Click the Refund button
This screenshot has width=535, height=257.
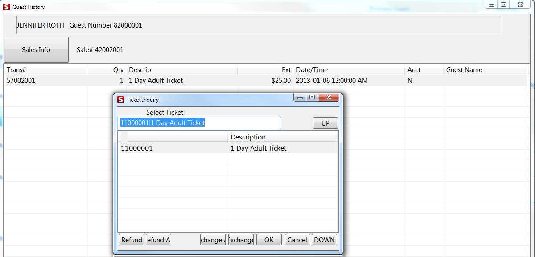(132, 240)
